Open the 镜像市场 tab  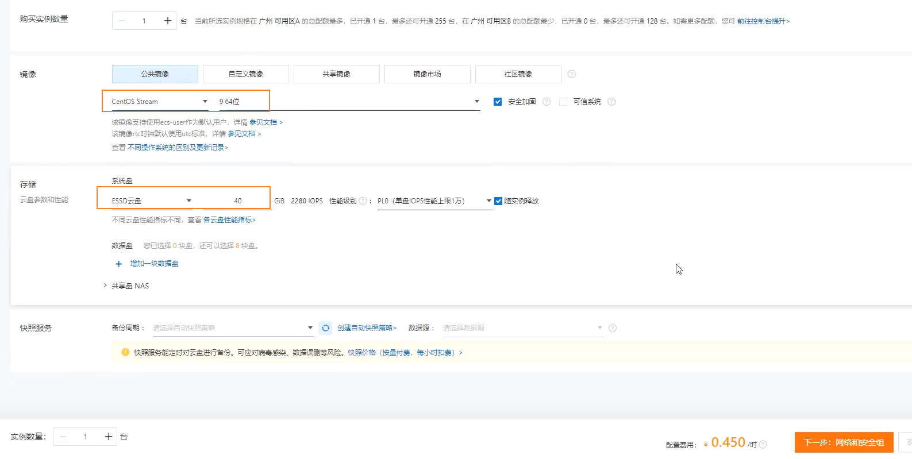point(428,74)
